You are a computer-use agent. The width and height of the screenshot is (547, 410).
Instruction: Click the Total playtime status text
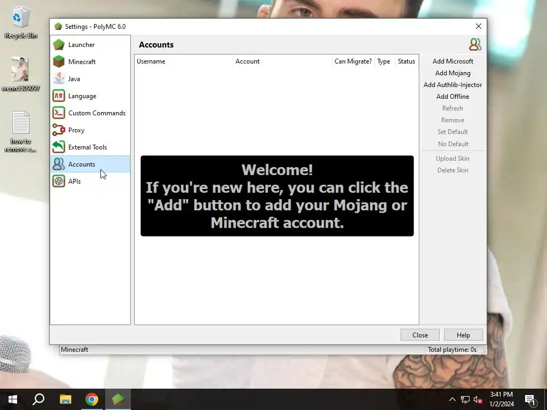[x=452, y=350]
